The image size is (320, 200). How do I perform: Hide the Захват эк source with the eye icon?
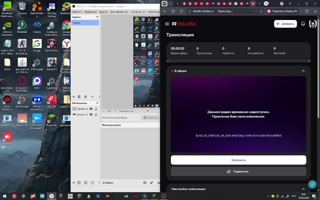pos(91,109)
